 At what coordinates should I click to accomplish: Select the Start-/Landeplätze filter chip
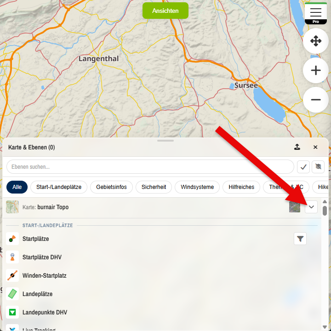click(x=59, y=187)
